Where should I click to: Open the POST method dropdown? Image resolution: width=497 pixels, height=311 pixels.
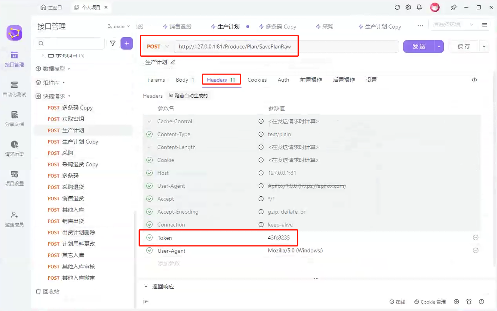(x=158, y=46)
